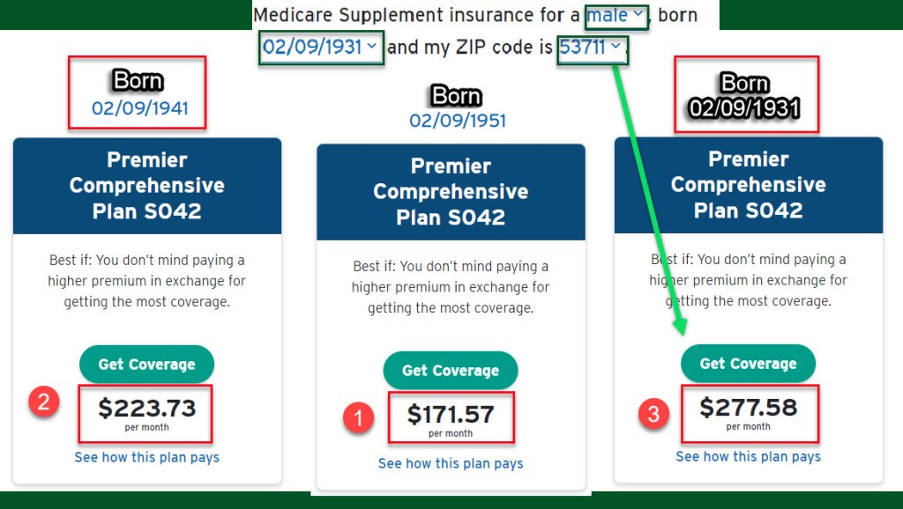The width and height of the screenshot is (903, 509).
Task: Expand the birth date dropdown 02/09/1931
Action: (320, 48)
